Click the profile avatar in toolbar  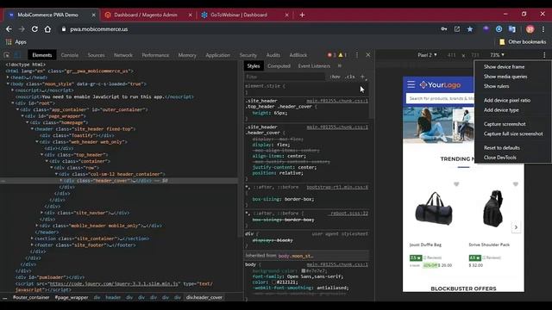point(530,29)
